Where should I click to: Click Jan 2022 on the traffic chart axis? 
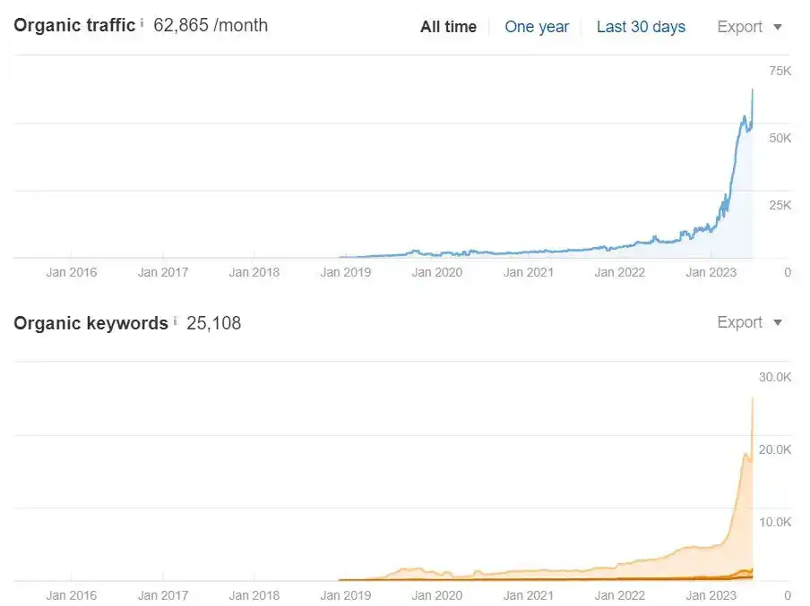(x=620, y=272)
